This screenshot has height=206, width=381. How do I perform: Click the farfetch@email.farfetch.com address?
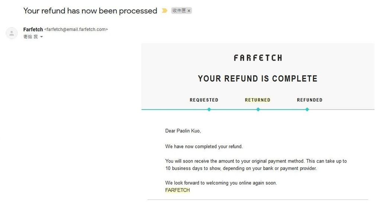[76, 29]
